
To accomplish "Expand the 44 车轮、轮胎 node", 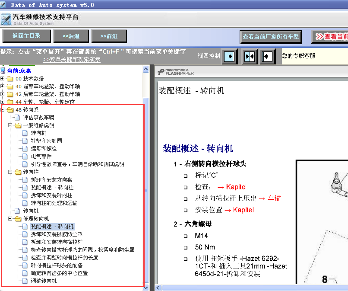I will (2, 102).
